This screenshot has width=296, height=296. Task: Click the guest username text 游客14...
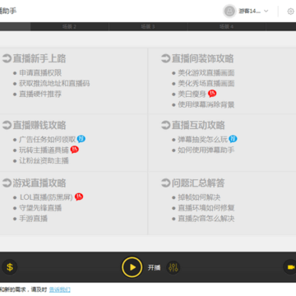[250, 12]
